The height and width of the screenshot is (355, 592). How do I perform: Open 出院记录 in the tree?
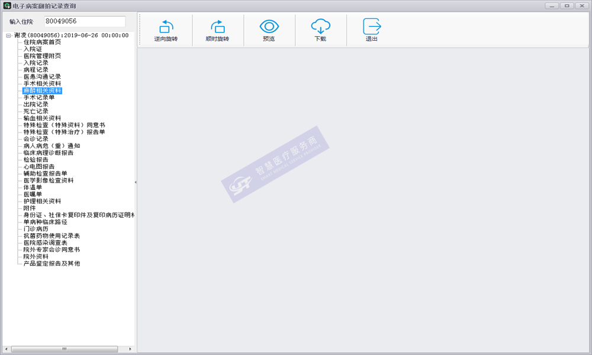coord(36,104)
